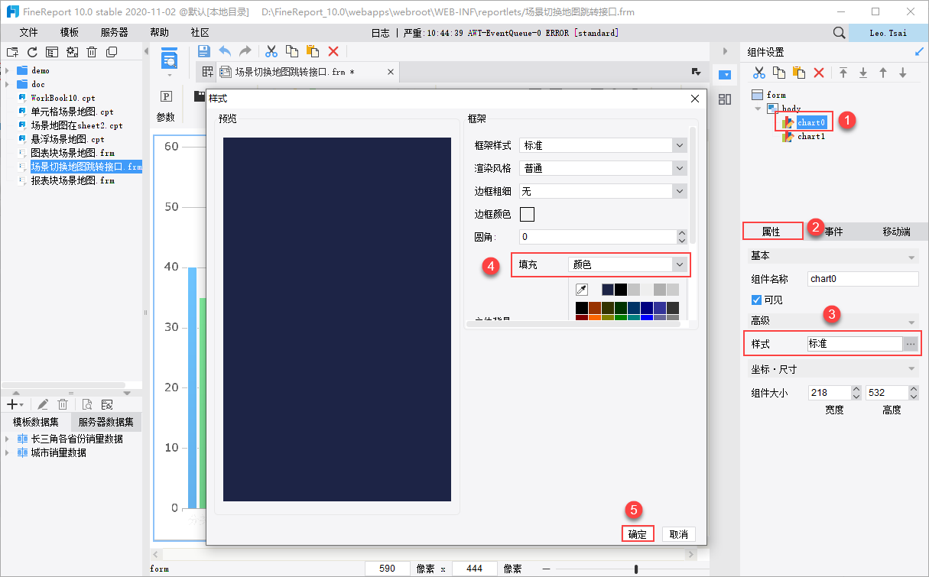This screenshot has width=929, height=577.
Task: Close the 场景切换地图跳转接口.frm tab
Action: click(x=390, y=72)
